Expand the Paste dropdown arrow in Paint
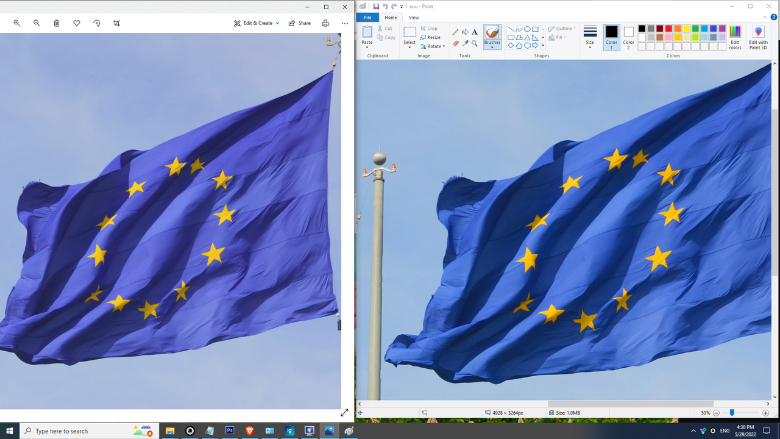 point(367,47)
